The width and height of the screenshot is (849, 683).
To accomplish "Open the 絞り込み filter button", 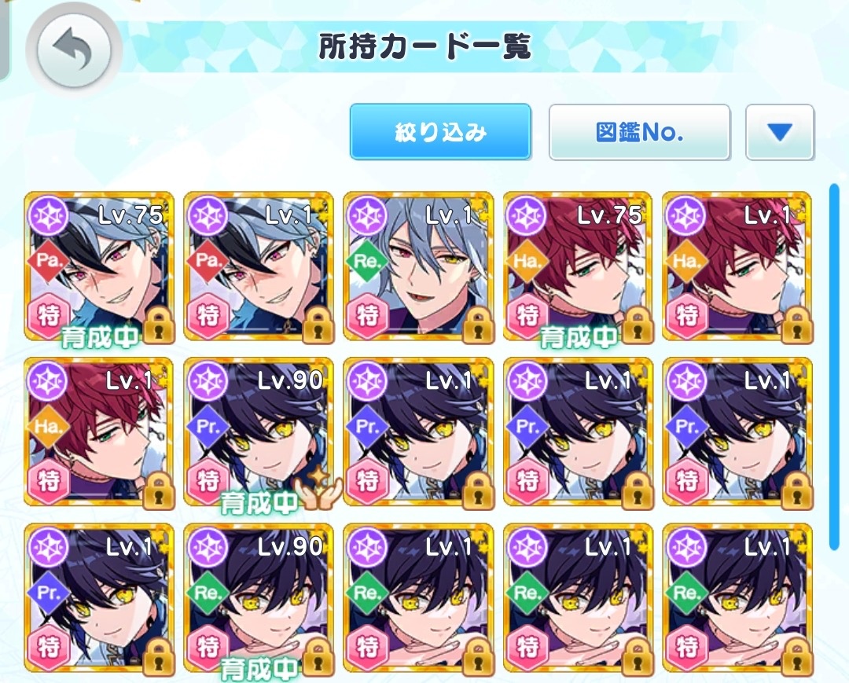I will pyautogui.click(x=440, y=131).
